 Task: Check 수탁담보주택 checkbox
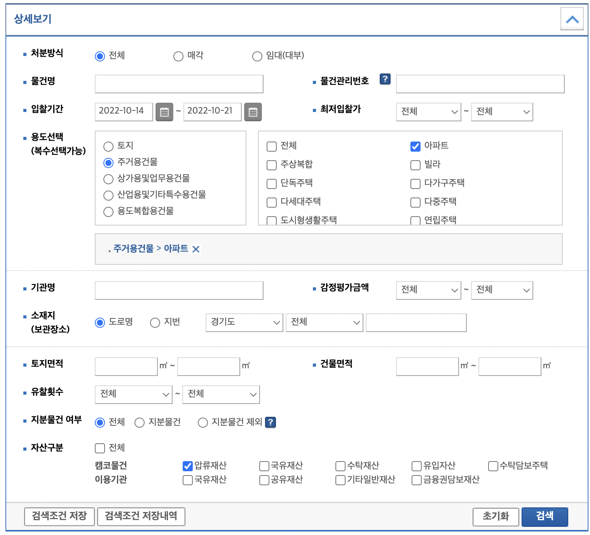point(493,466)
